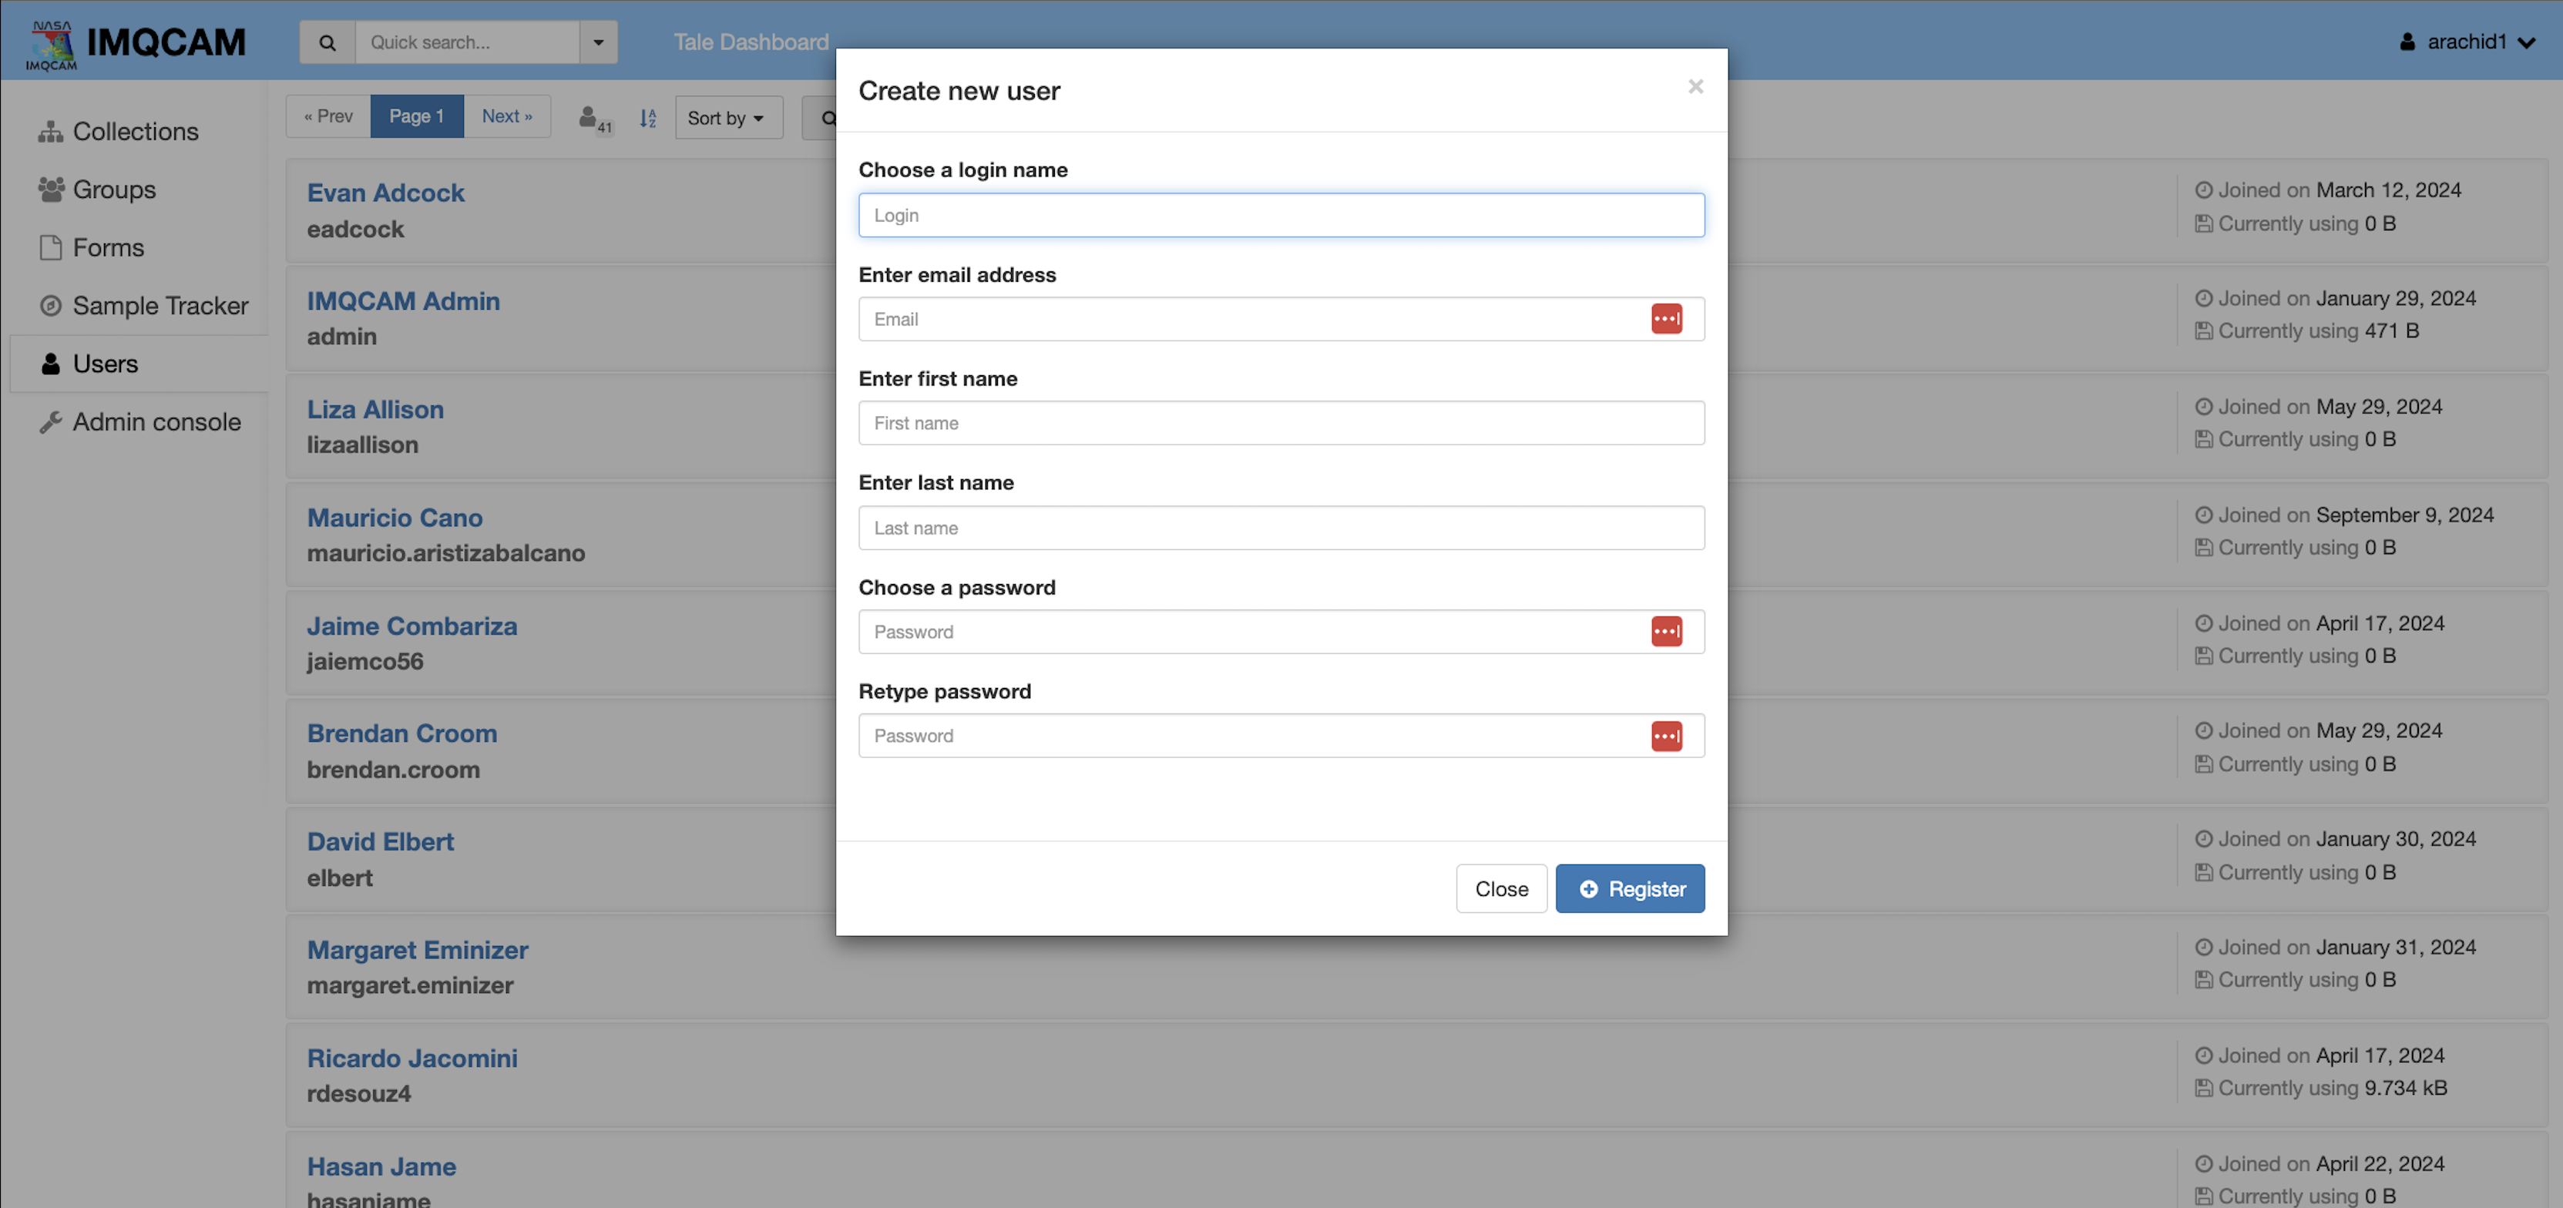Expand the Sort by dropdown
The width and height of the screenshot is (2563, 1208).
(x=728, y=117)
